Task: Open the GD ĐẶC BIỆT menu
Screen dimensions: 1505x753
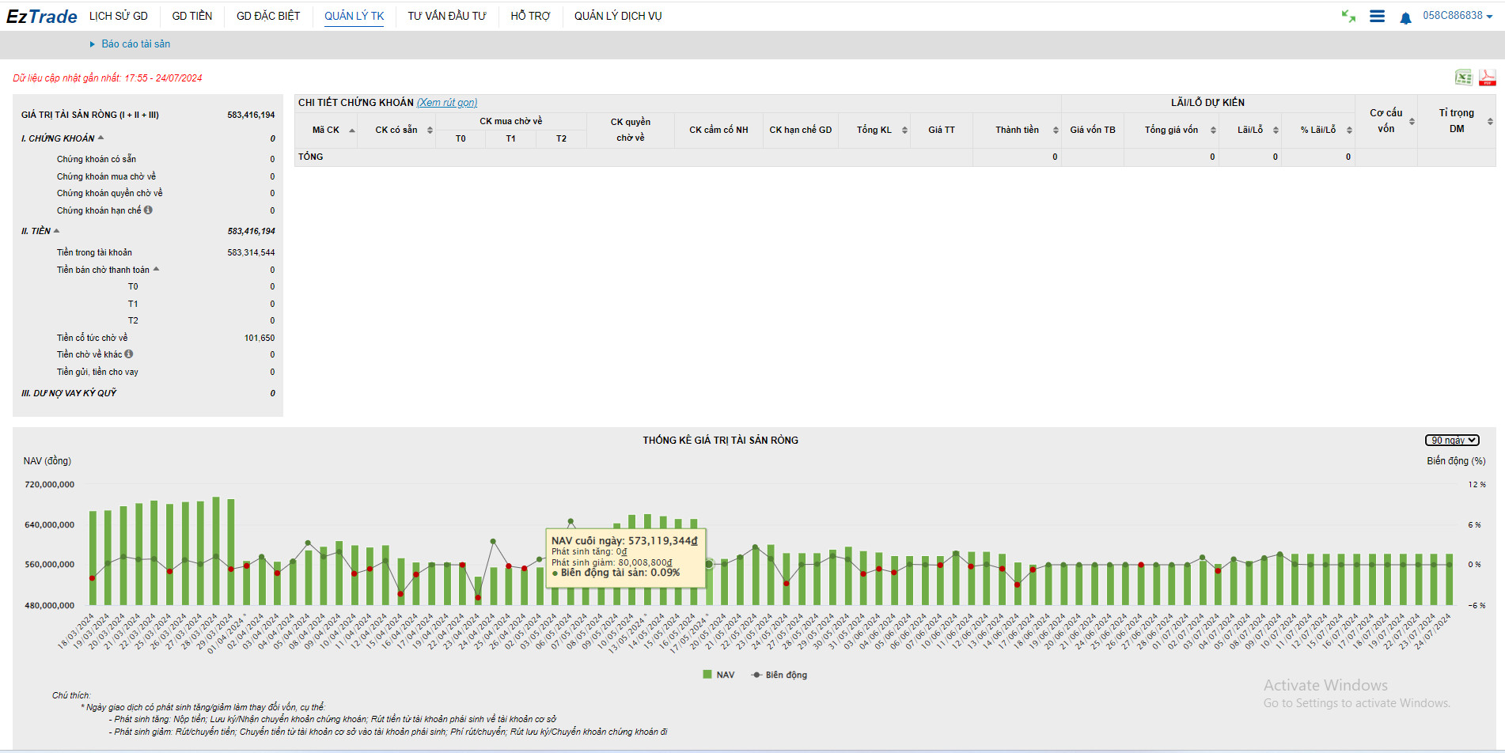Action: click(268, 16)
